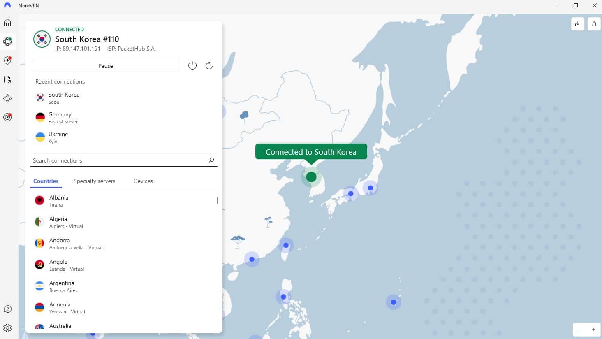Switch to the Specialty servers tab
This screenshot has height=339, width=602.
click(x=94, y=181)
